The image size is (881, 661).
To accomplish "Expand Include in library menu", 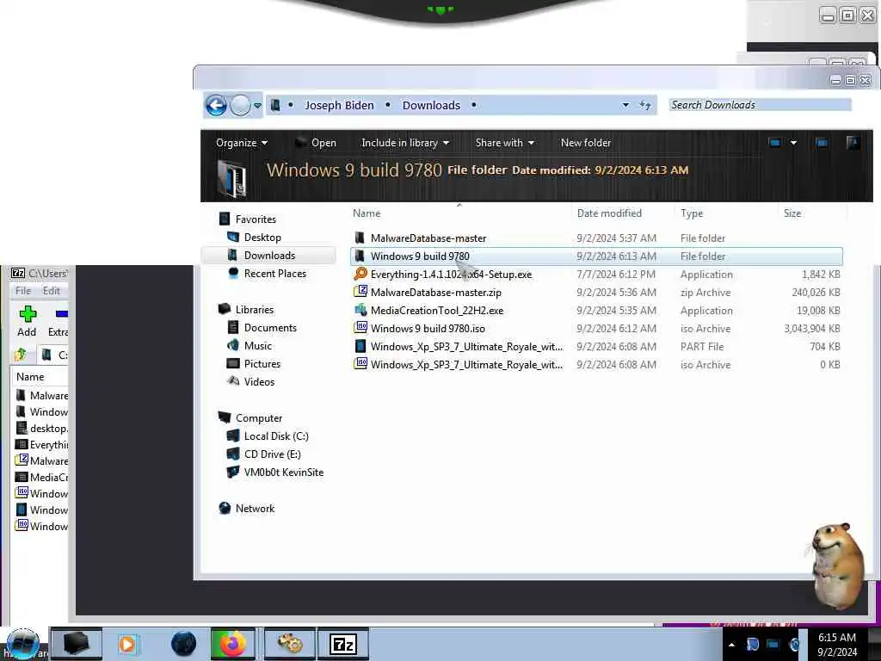I will pos(405,143).
